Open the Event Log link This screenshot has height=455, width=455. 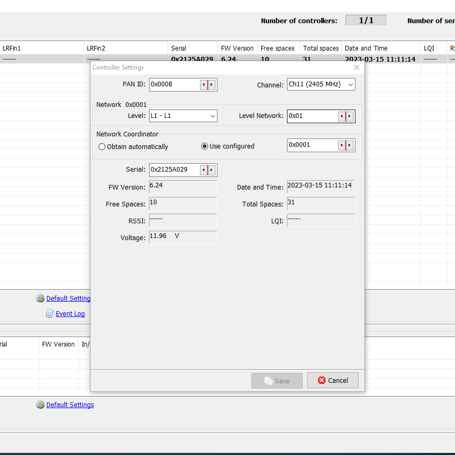[70, 314]
